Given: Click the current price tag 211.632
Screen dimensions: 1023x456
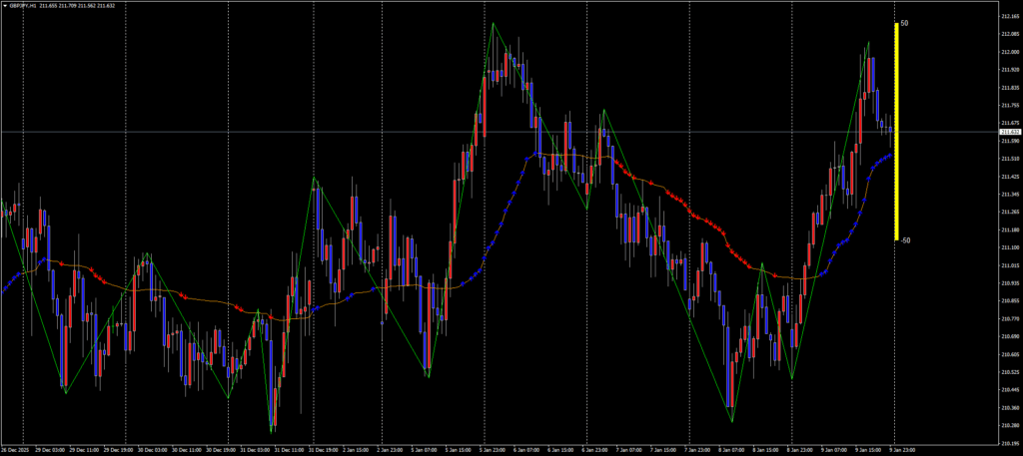Looking at the screenshot, I should click(x=1009, y=132).
